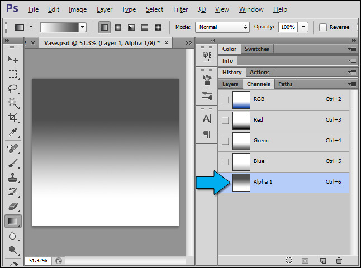Click the gradient preview swatch in options bar

point(59,27)
